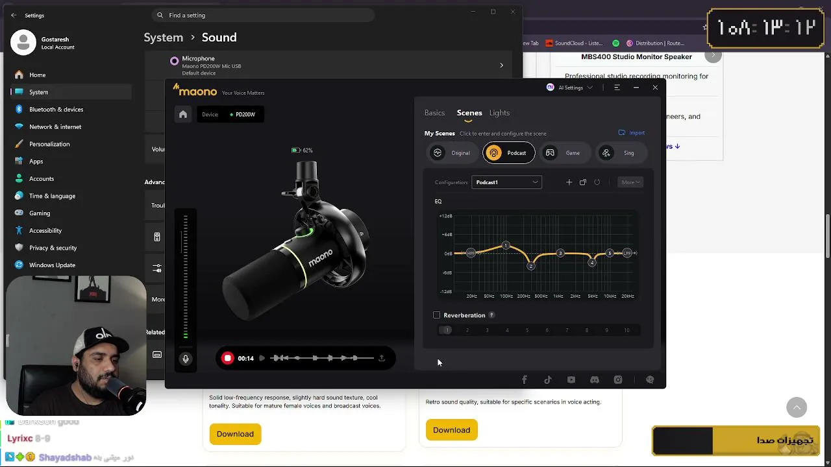This screenshot has height=467, width=831.
Task: Go back in the Settings window
Action: [x=14, y=16]
